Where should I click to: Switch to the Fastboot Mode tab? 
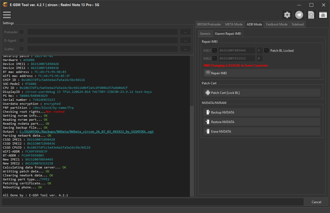click(x=277, y=24)
